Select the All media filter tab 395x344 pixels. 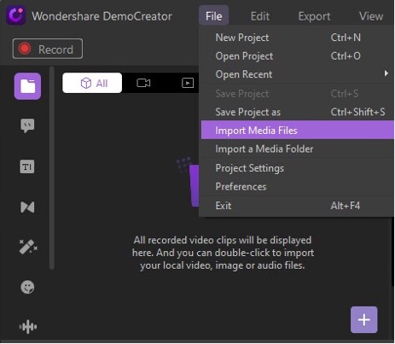pyautogui.click(x=92, y=83)
